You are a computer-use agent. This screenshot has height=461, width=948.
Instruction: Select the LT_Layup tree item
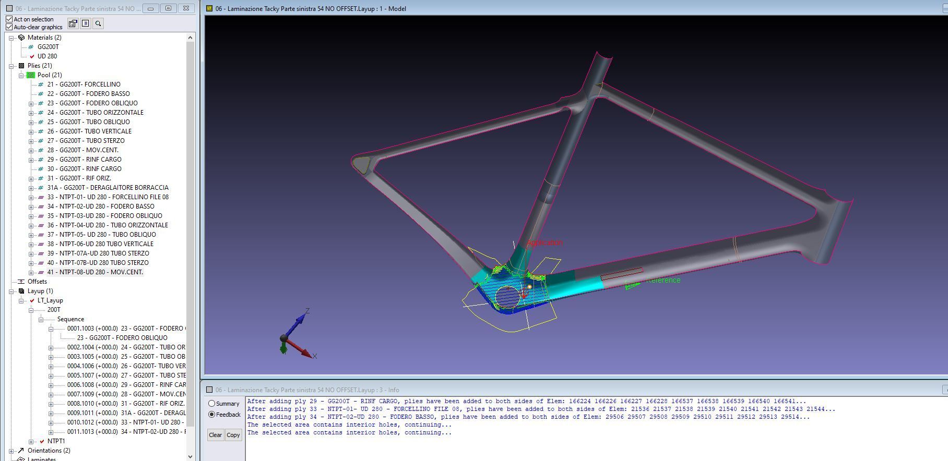pos(50,300)
